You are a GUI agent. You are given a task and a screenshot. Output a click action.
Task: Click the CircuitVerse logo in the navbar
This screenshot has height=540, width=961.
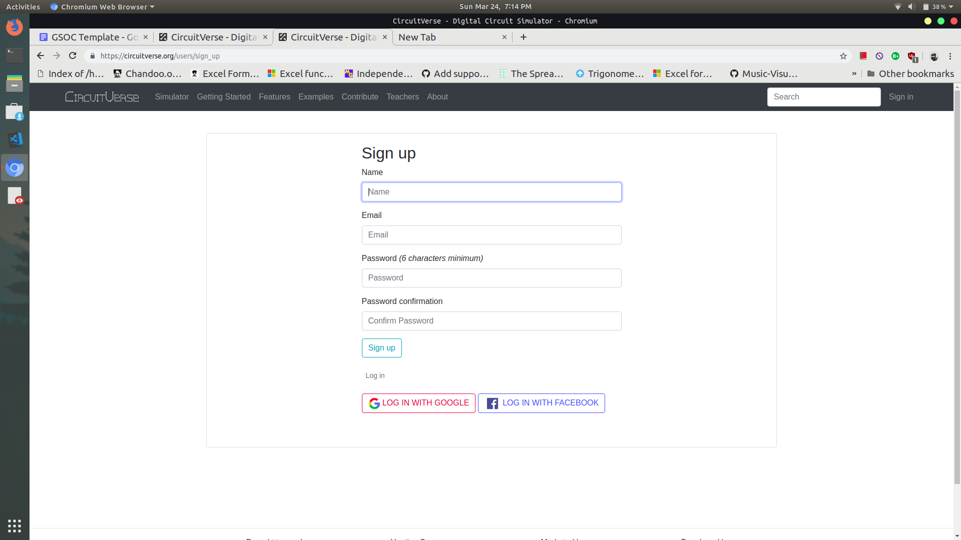point(102,96)
